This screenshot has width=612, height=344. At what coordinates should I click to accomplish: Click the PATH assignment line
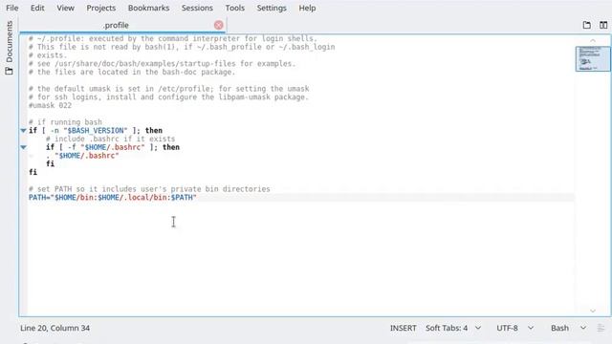point(113,198)
